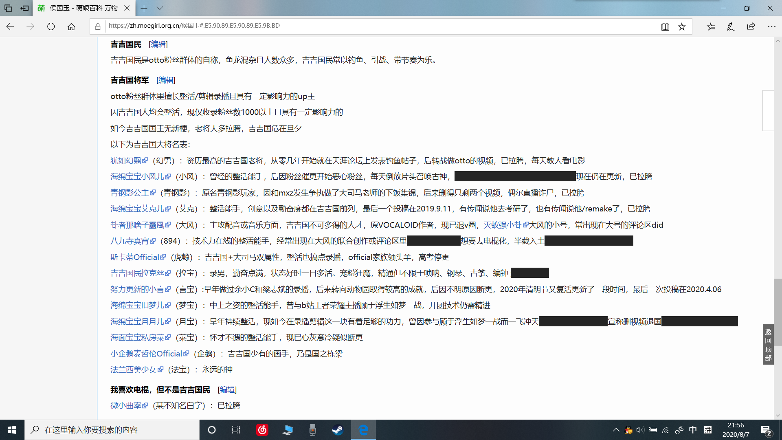Open the More actions (...) menu

pos(772,26)
